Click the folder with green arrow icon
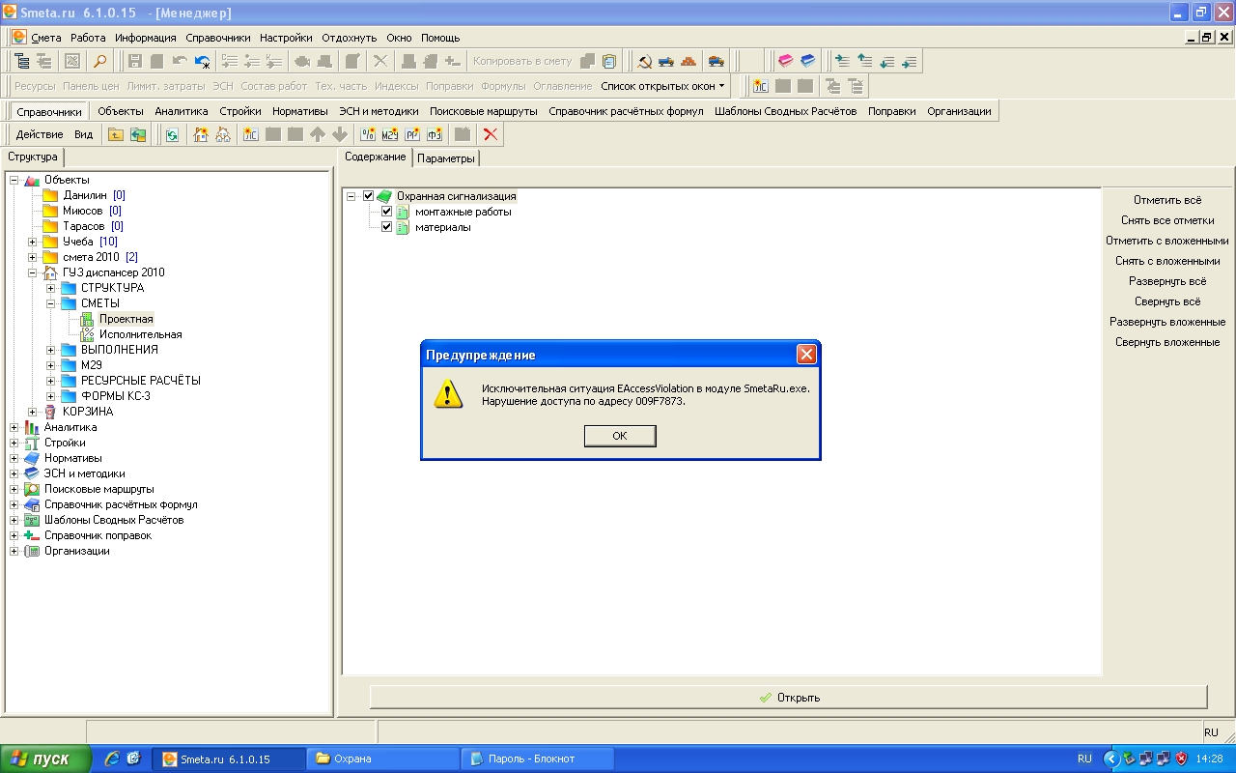The image size is (1236, 773). pyautogui.click(x=138, y=134)
